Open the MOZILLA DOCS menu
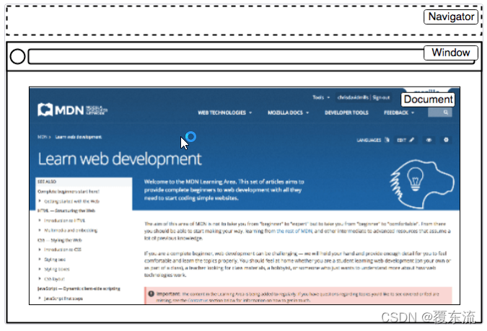This screenshot has width=487, height=331. point(288,112)
